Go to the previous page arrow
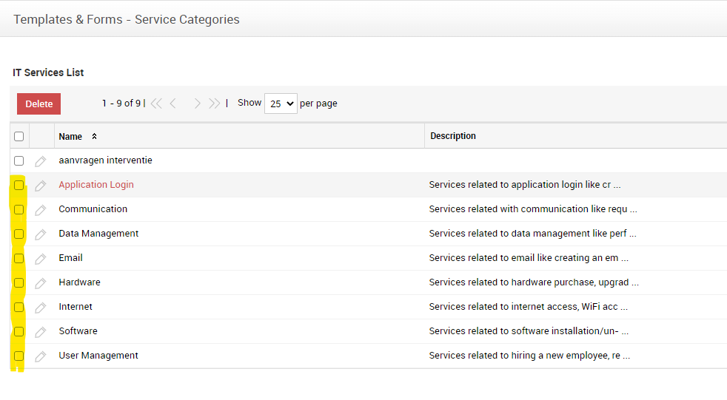Image resolution: width=727 pixels, height=400 pixels. (x=173, y=104)
